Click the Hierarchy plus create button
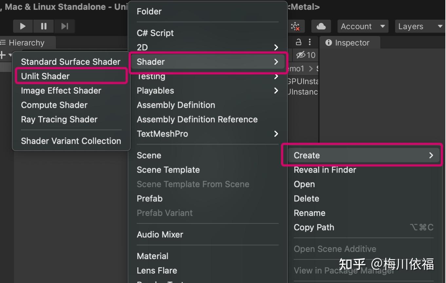This screenshot has width=446, height=283. 3,55
